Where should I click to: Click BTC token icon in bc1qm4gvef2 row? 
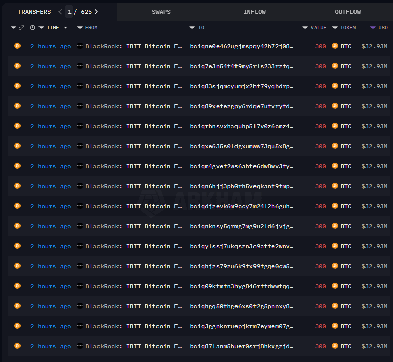click(335, 166)
